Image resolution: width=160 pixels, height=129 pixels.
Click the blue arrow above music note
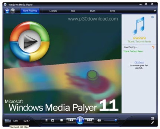(x=152, y=17)
